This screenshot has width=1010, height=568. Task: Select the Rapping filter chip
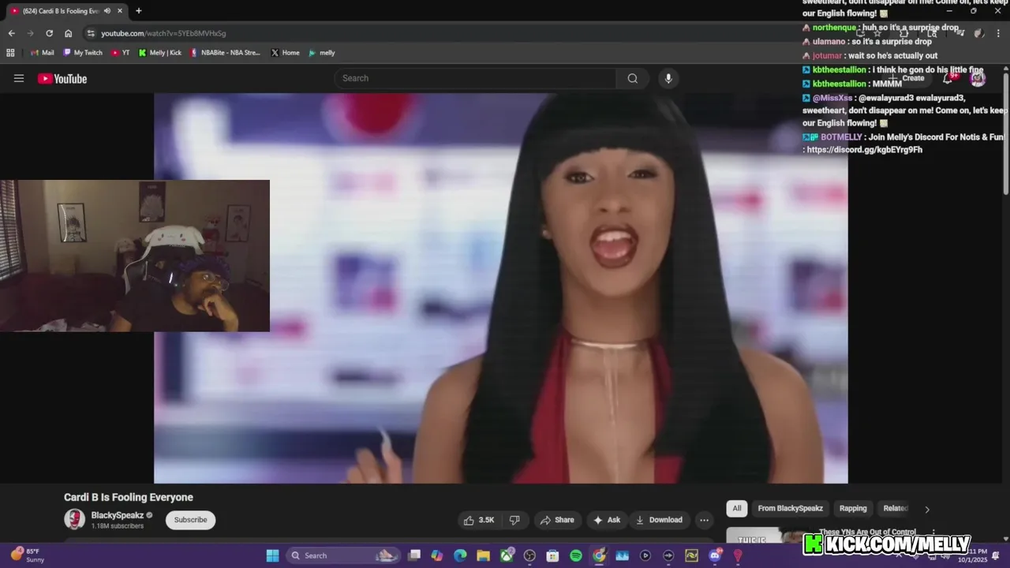coord(853,509)
